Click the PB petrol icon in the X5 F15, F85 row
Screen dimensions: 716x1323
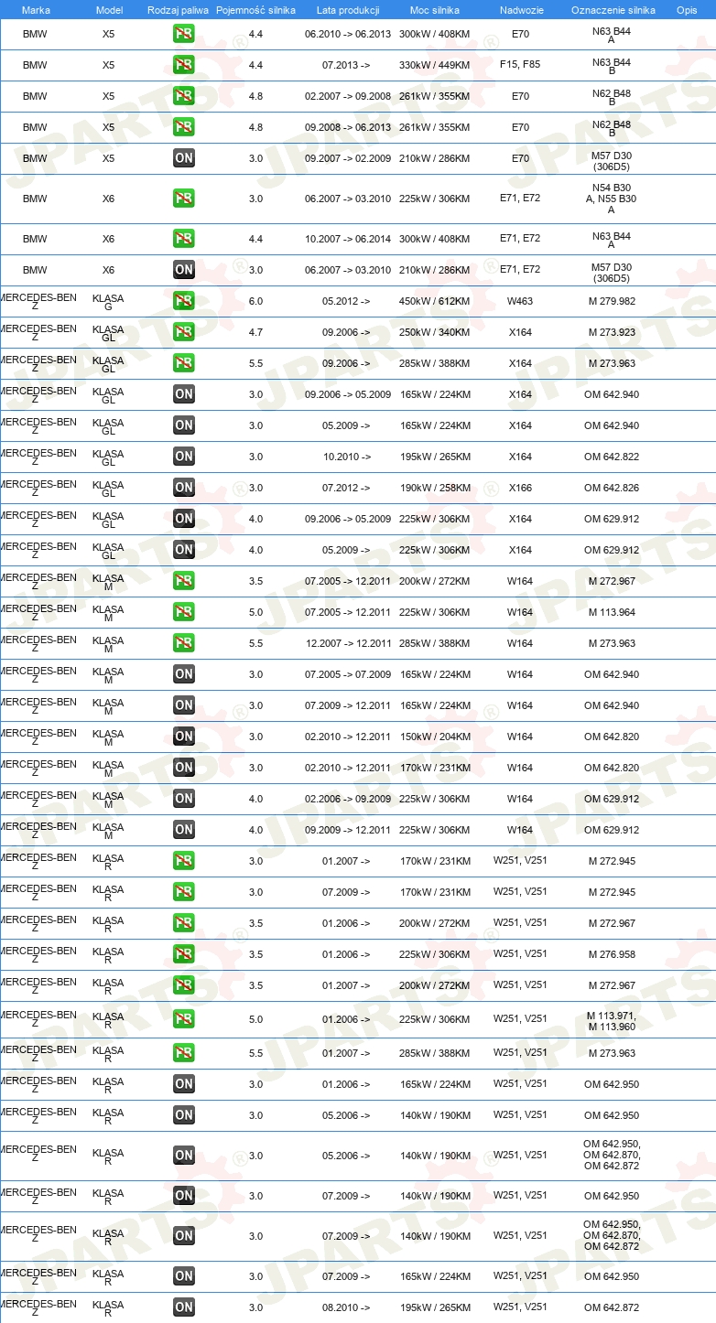coord(183,65)
